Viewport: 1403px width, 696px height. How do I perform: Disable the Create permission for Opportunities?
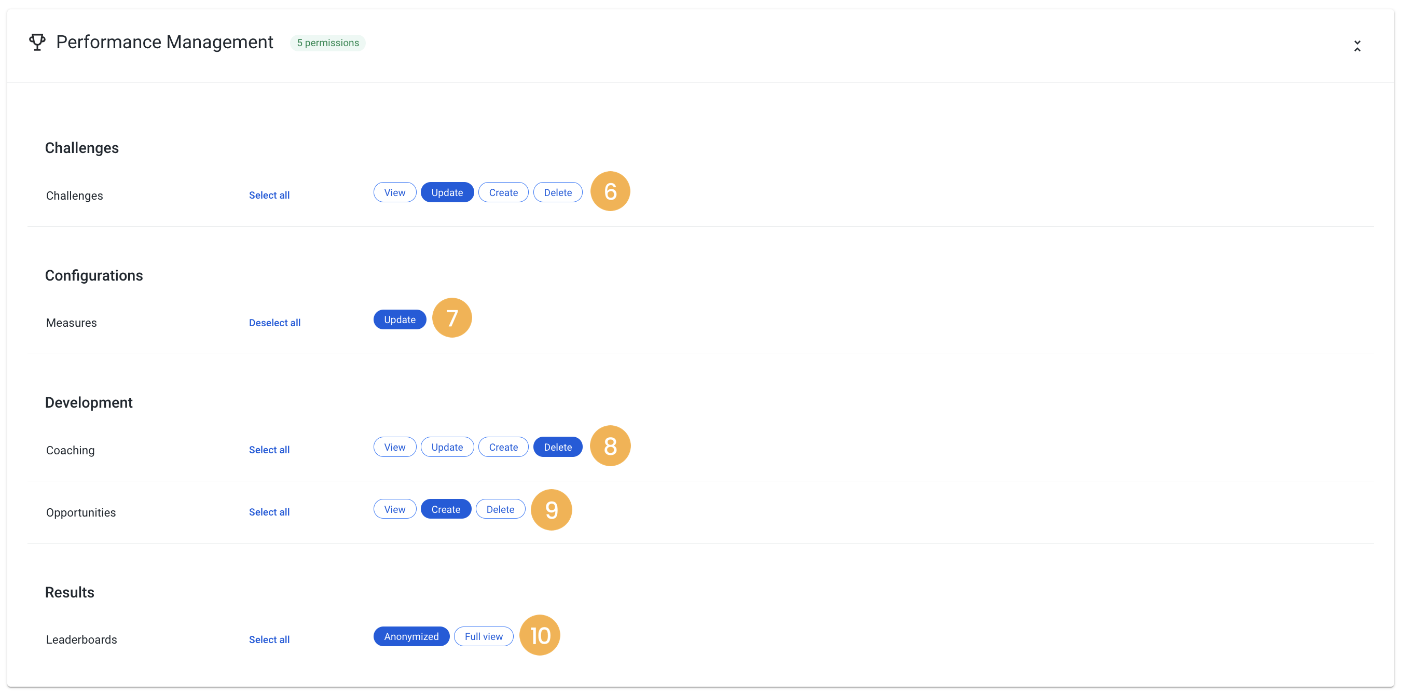[446, 509]
